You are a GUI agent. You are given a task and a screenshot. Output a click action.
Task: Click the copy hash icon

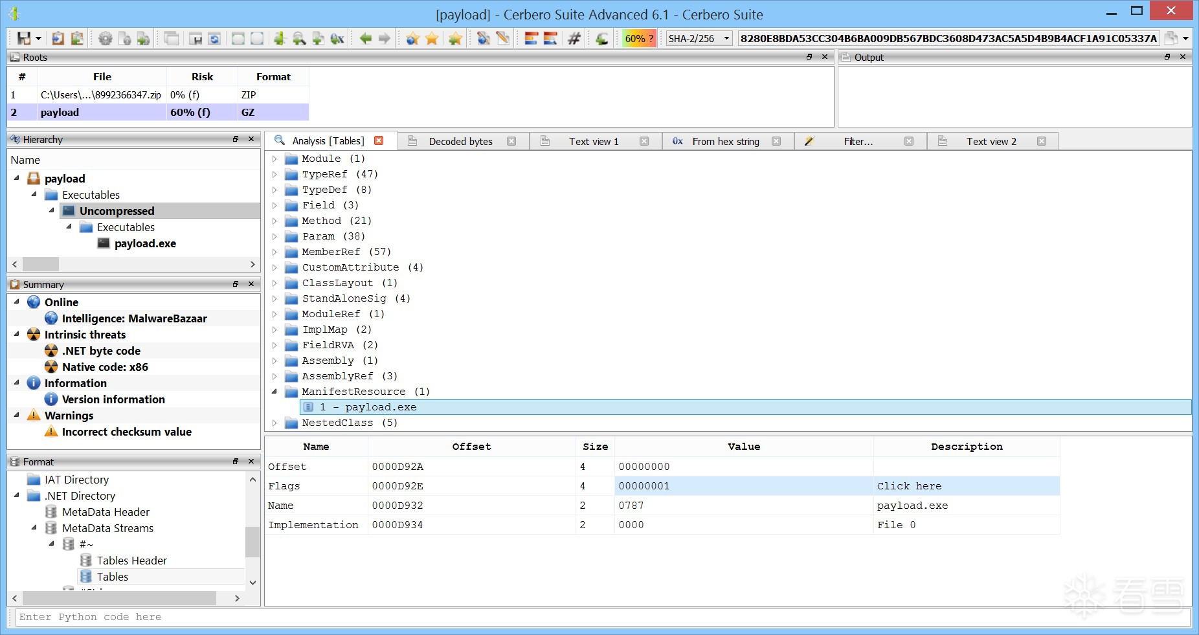pyautogui.click(x=1171, y=38)
